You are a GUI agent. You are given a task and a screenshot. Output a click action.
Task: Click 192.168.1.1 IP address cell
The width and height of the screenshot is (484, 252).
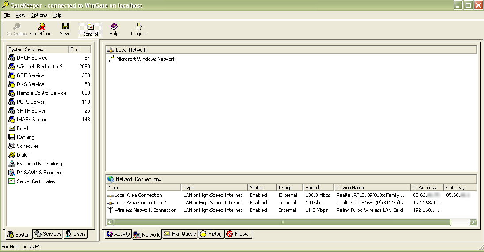click(426, 210)
